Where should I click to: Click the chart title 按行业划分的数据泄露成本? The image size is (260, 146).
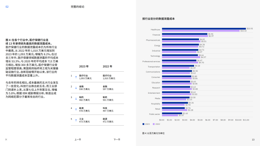159,19
